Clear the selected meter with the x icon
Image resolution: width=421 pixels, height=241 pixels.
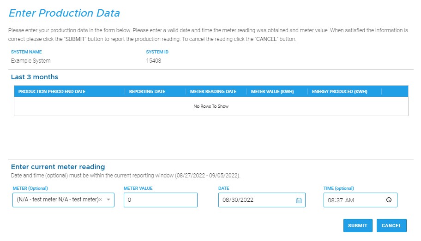[x=101, y=200]
